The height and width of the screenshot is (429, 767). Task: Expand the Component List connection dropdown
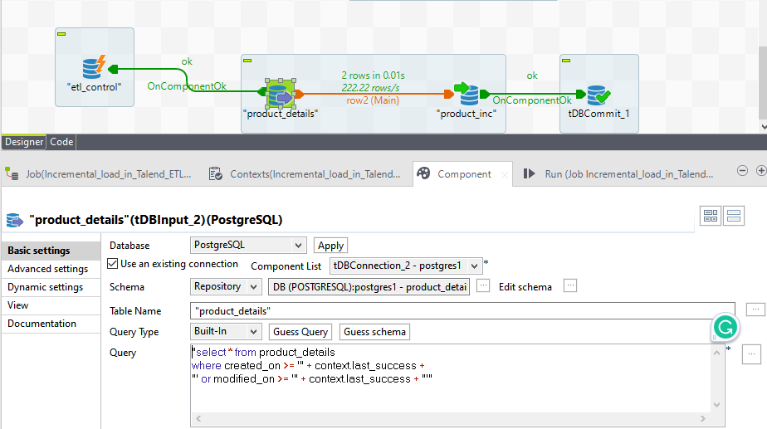pyautogui.click(x=405, y=266)
